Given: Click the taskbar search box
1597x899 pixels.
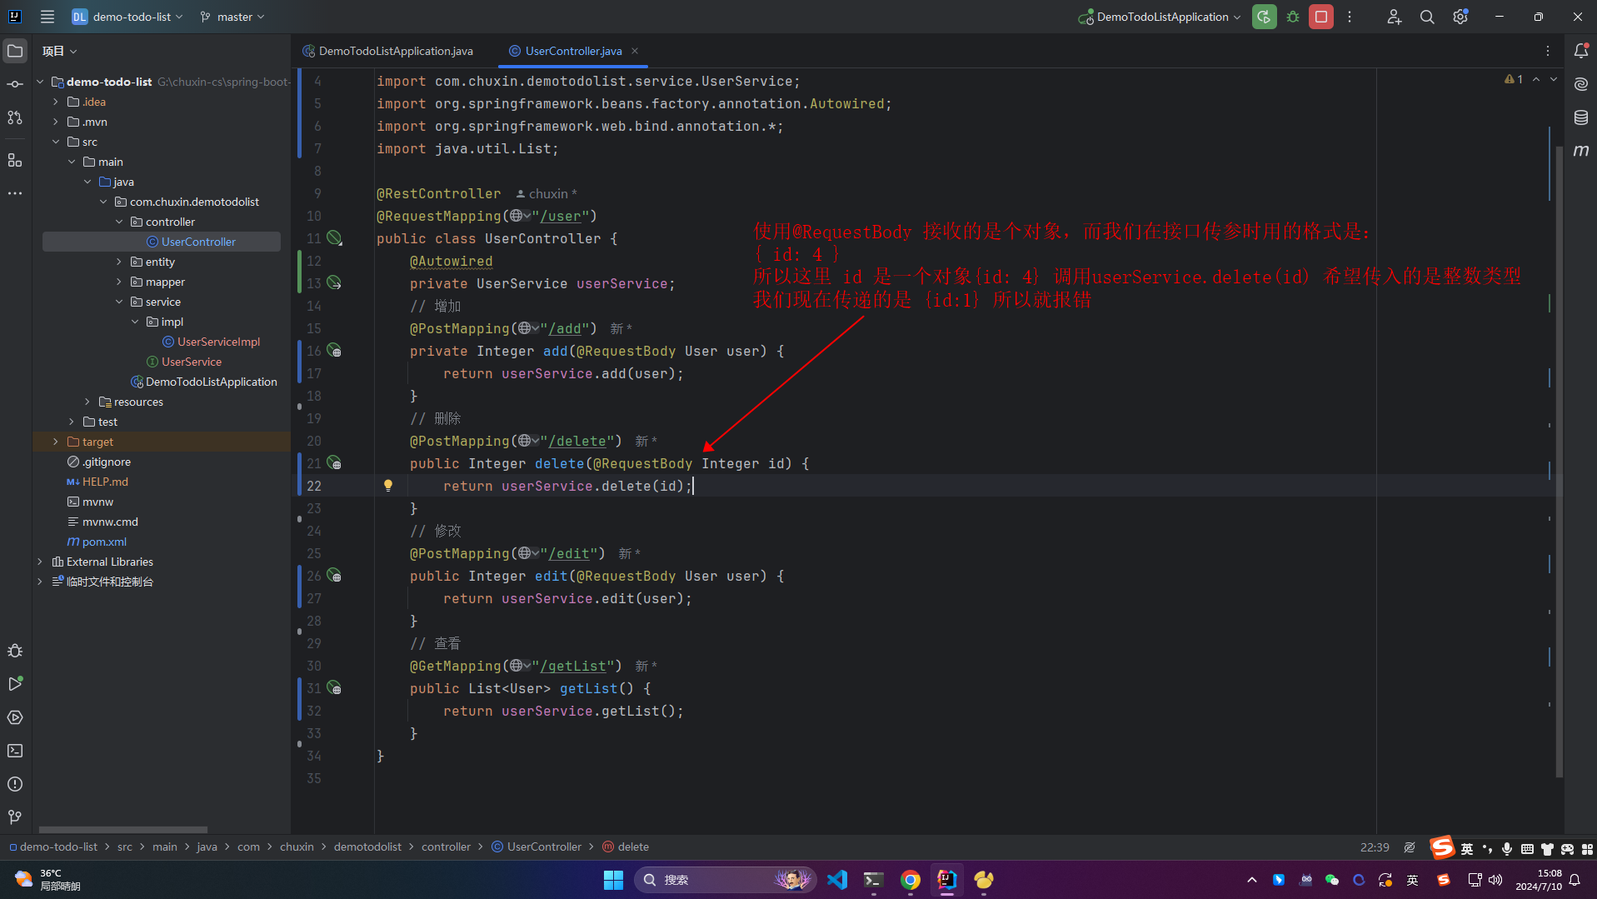Looking at the screenshot, I should pyautogui.click(x=725, y=880).
